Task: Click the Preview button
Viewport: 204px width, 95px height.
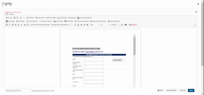Action: [x=183, y=90]
